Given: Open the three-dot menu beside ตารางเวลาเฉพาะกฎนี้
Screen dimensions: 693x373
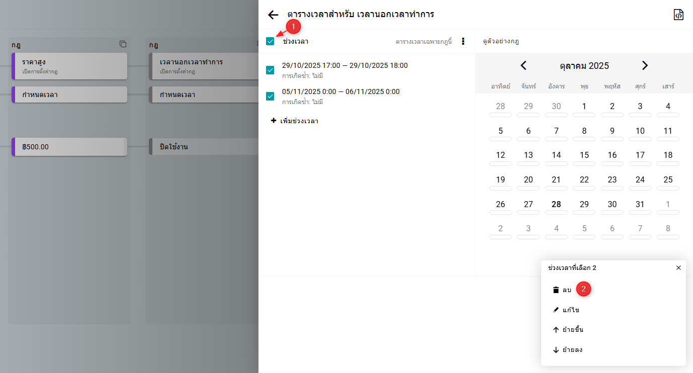Looking at the screenshot, I should [463, 41].
